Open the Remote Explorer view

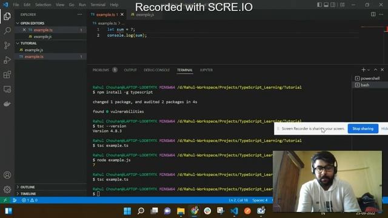[7, 89]
